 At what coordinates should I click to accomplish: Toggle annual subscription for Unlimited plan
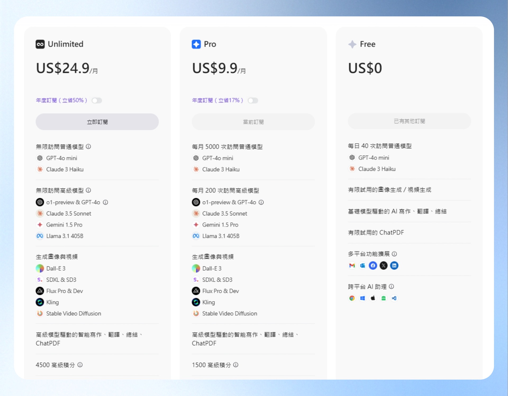click(97, 101)
